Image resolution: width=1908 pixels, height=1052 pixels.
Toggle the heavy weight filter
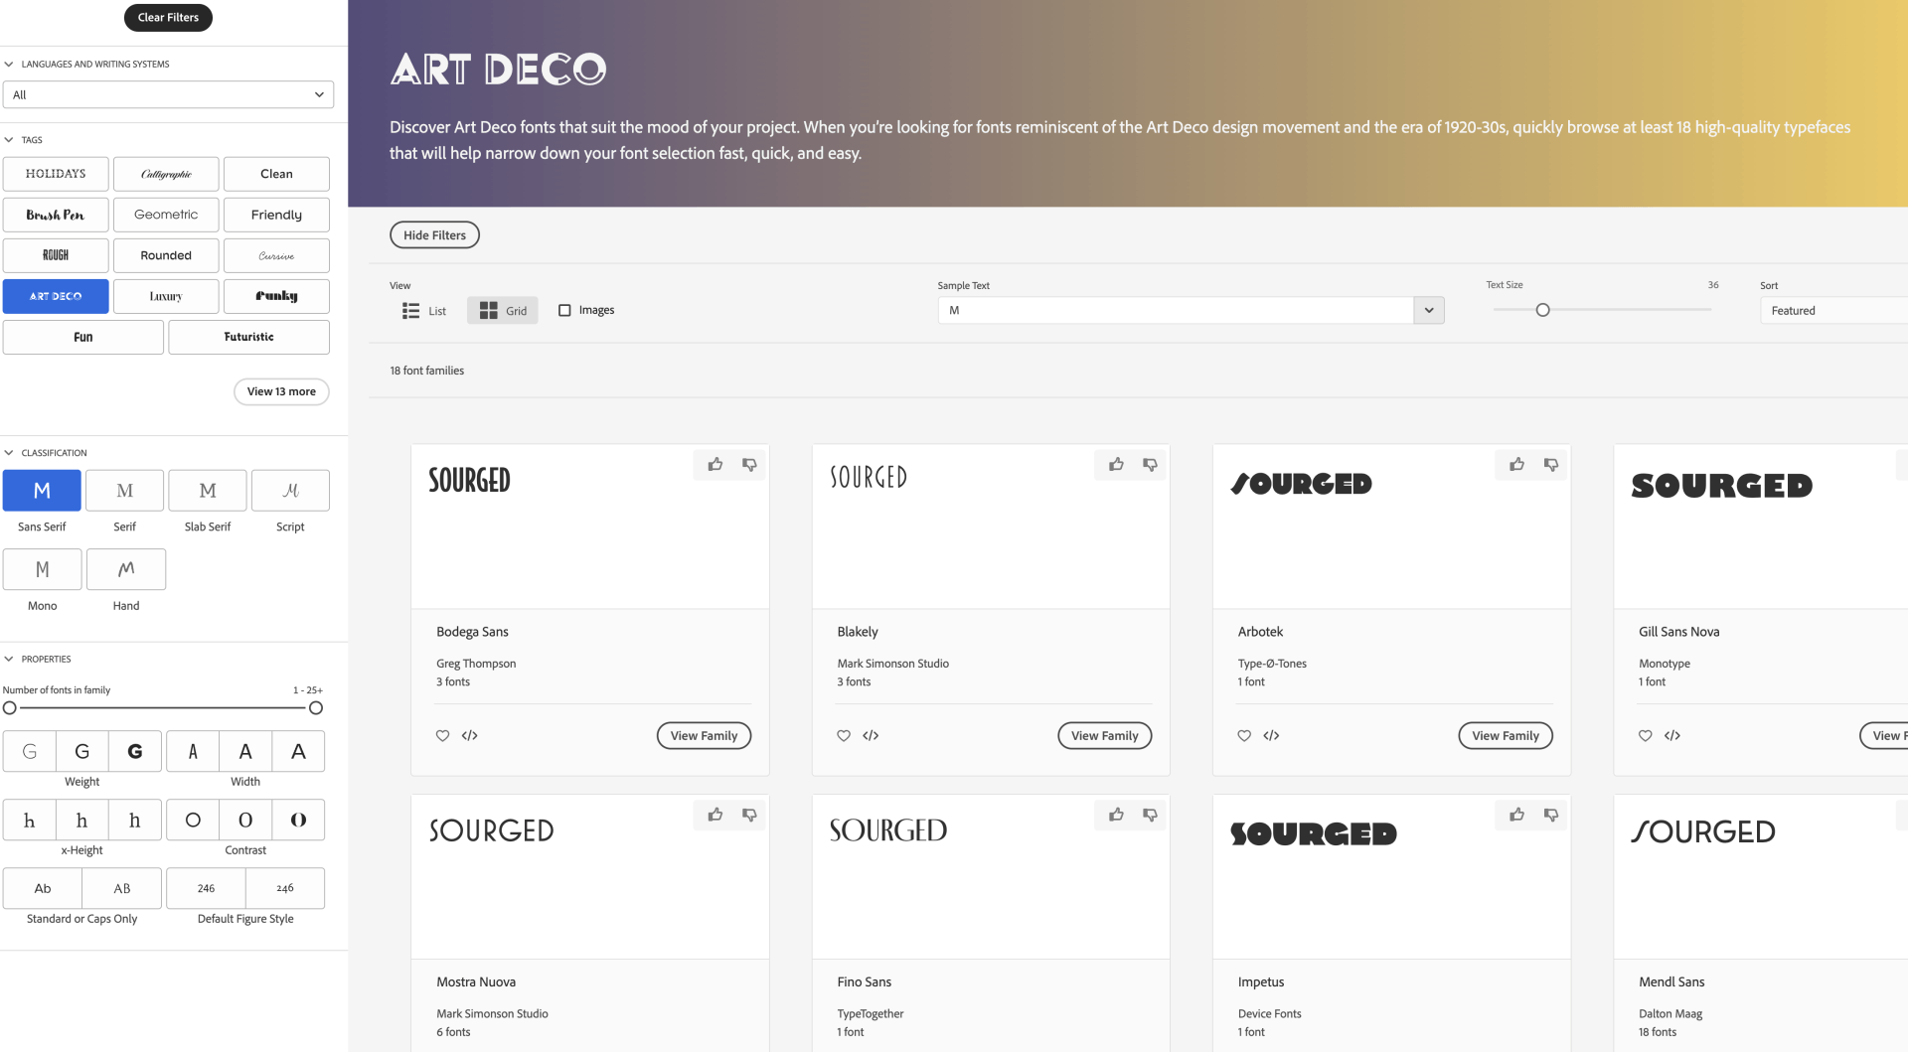135,752
